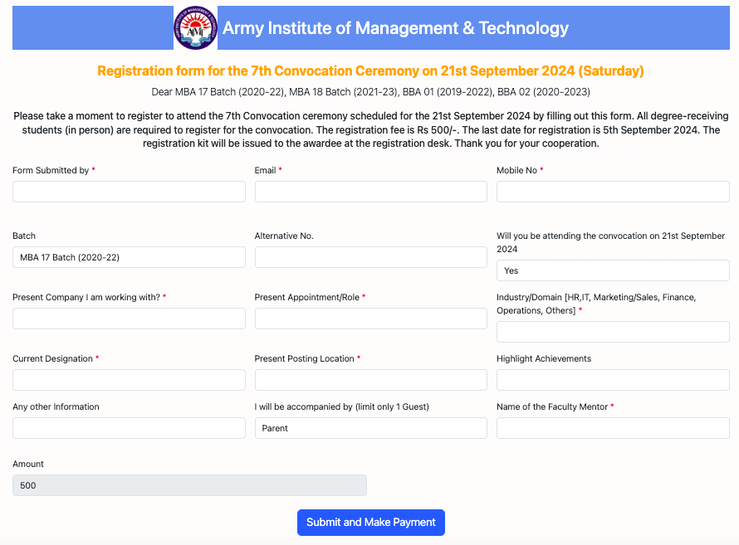This screenshot has width=739, height=545.
Task: Open the Batch dropdown showing MBA 17 Batch
Action: pos(129,257)
